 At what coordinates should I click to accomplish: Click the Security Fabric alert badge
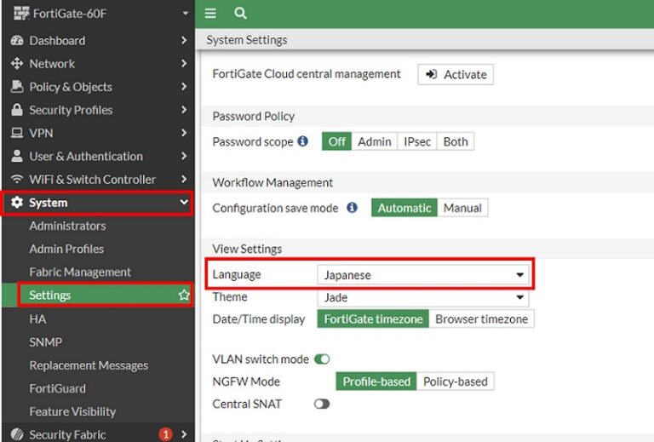click(165, 434)
